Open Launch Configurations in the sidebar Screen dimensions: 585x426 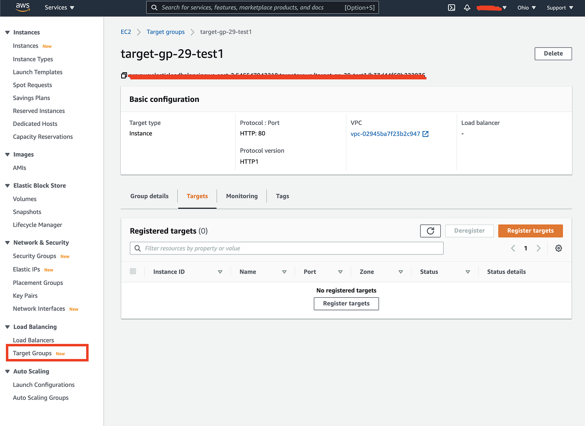(x=44, y=385)
